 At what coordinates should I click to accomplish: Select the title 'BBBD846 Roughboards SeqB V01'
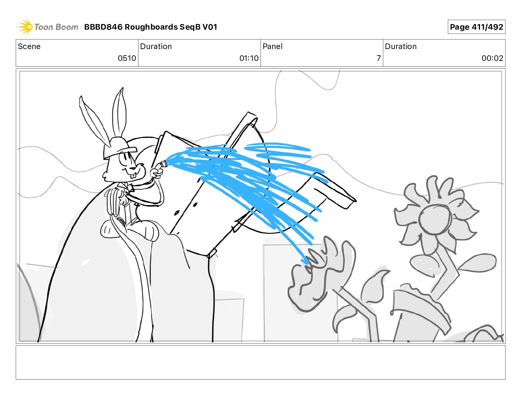151,27
